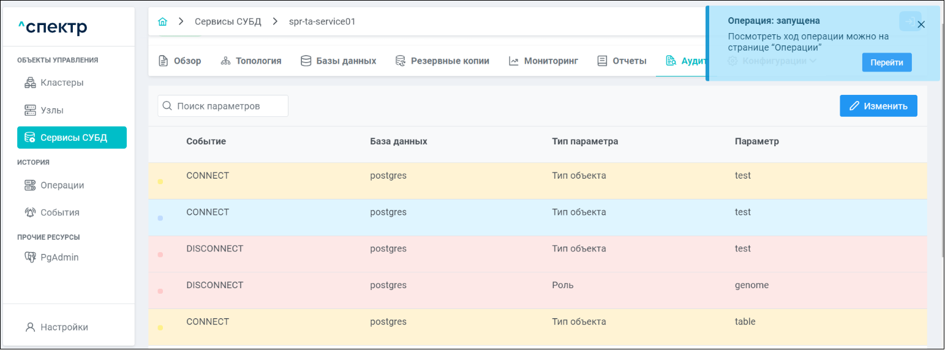Go to Узлы in sidebar
The image size is (945, 350).
point(52,111)
